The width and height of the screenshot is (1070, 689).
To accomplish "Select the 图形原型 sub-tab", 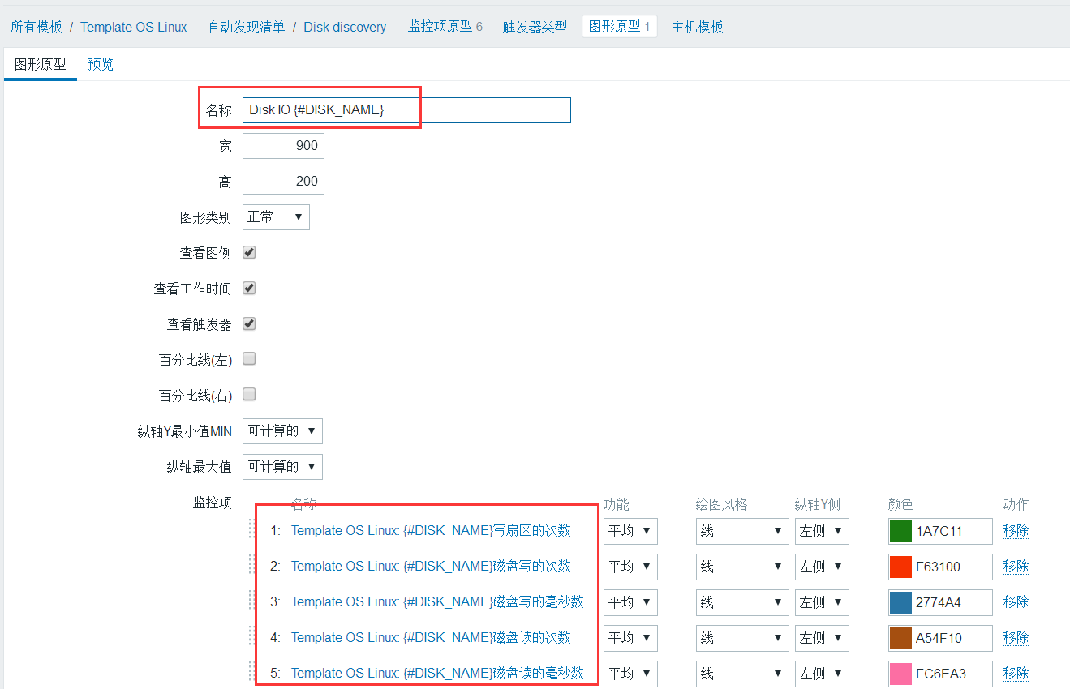I will pos(40,64).
